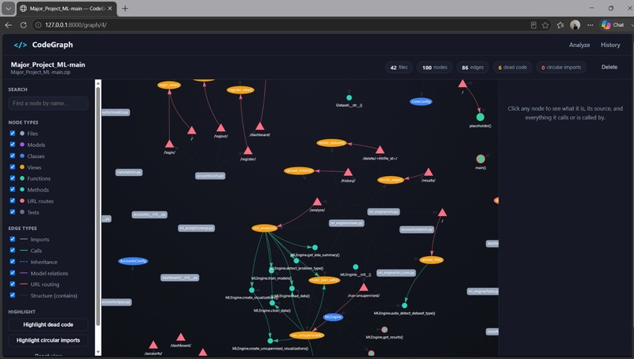Click the Highlight circular imports button

[x=48, y=340]
